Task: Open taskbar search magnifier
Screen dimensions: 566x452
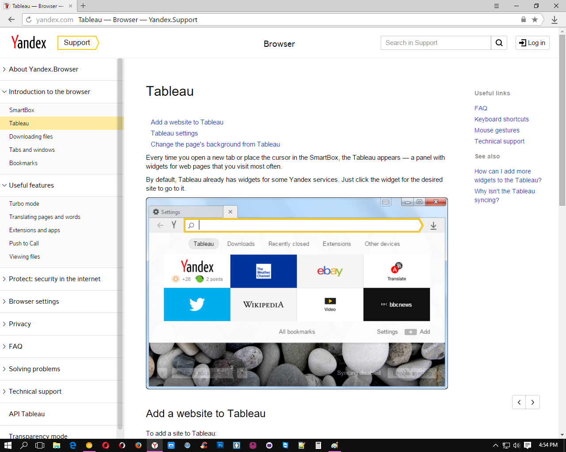Action: coord(24,445)
